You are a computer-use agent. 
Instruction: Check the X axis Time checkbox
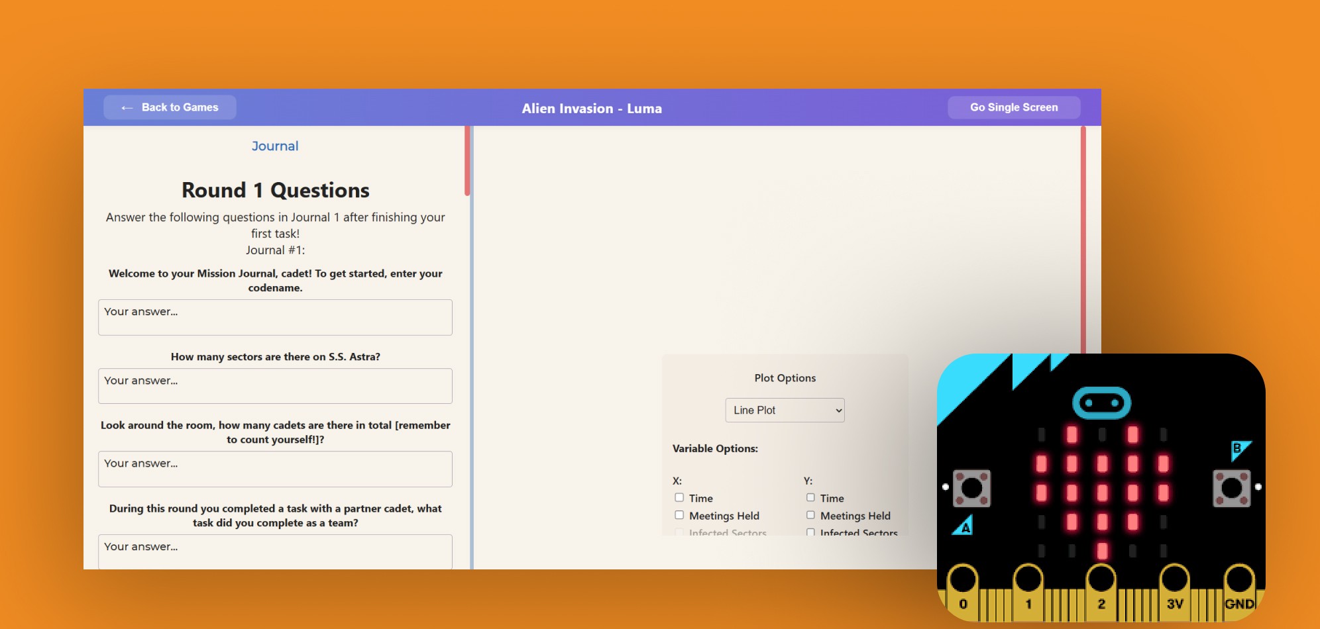point(679,497)
